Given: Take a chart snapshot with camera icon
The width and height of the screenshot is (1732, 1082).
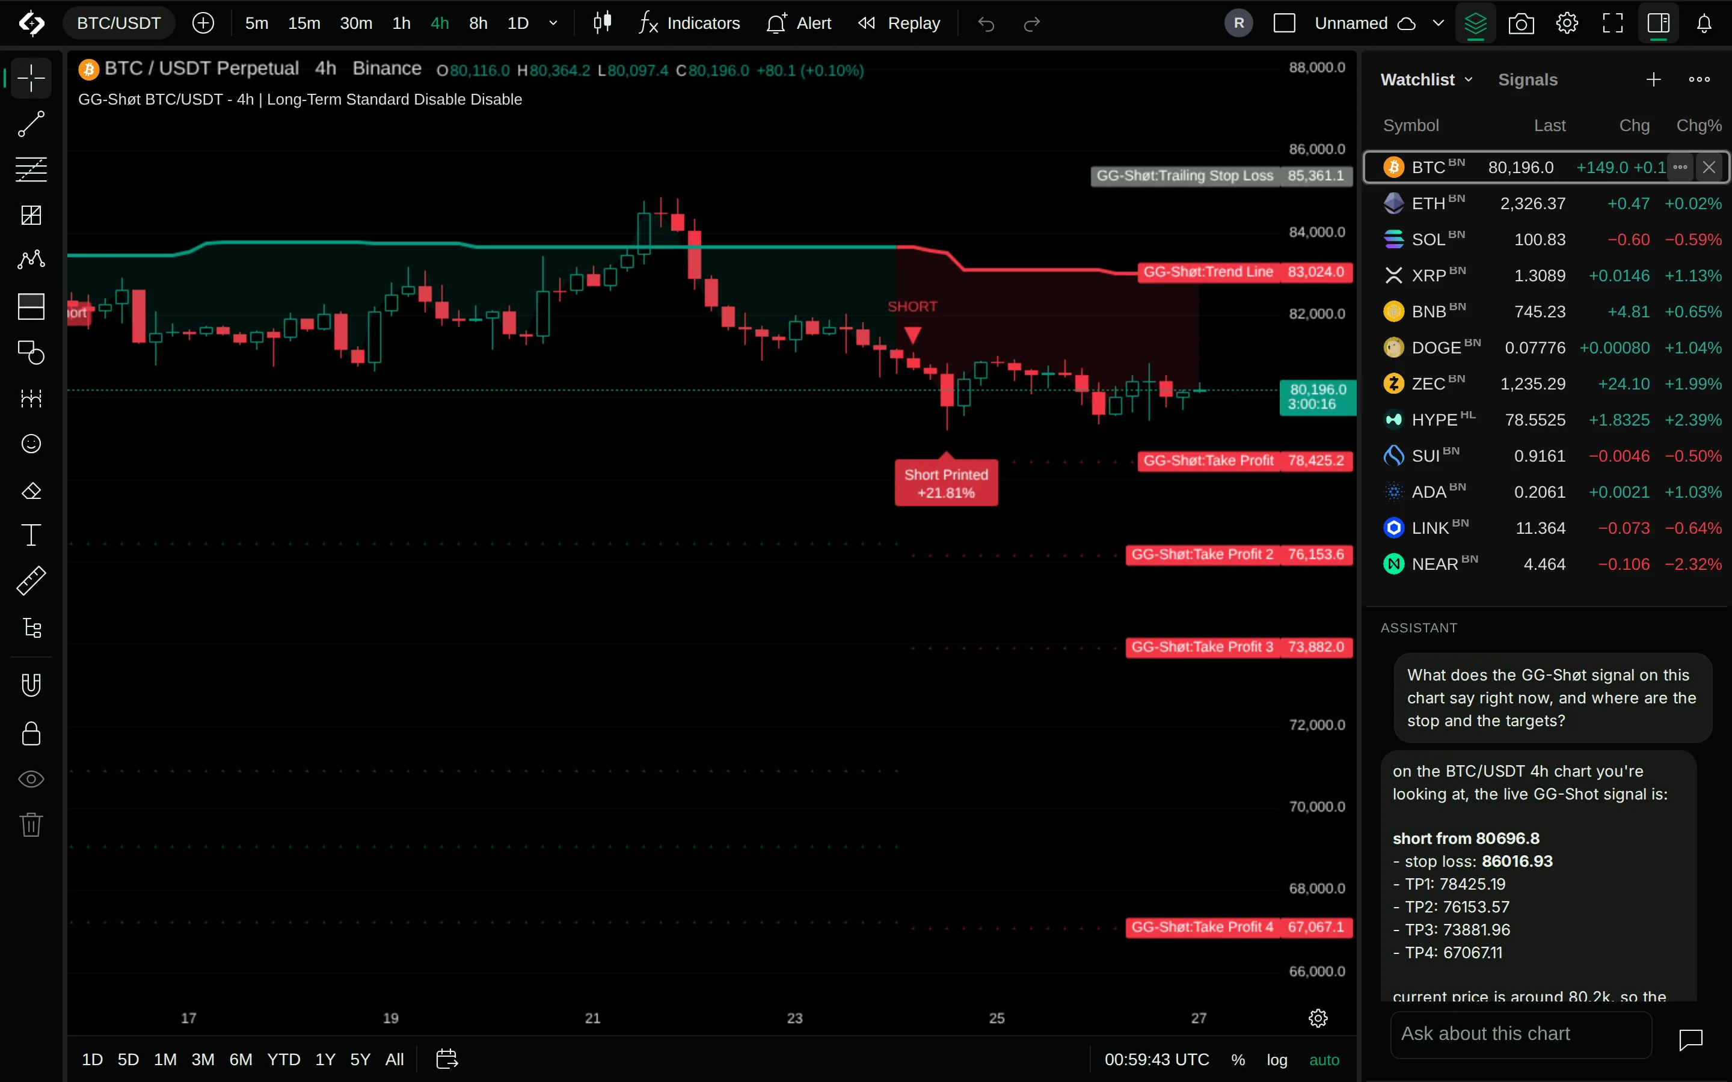Looking at the screenshot, I should coord(1521,23).
